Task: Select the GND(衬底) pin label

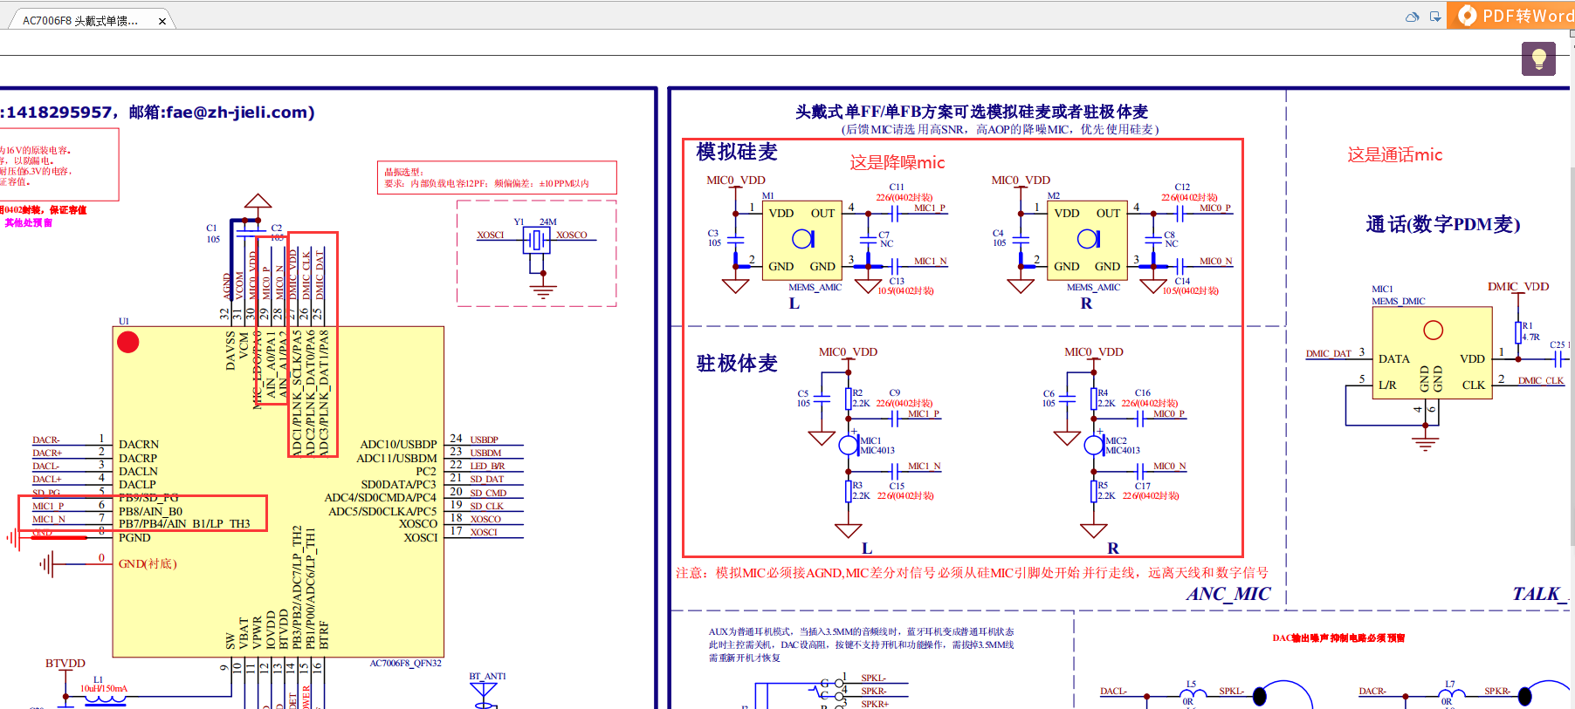Action: click(x=148, y=564)
